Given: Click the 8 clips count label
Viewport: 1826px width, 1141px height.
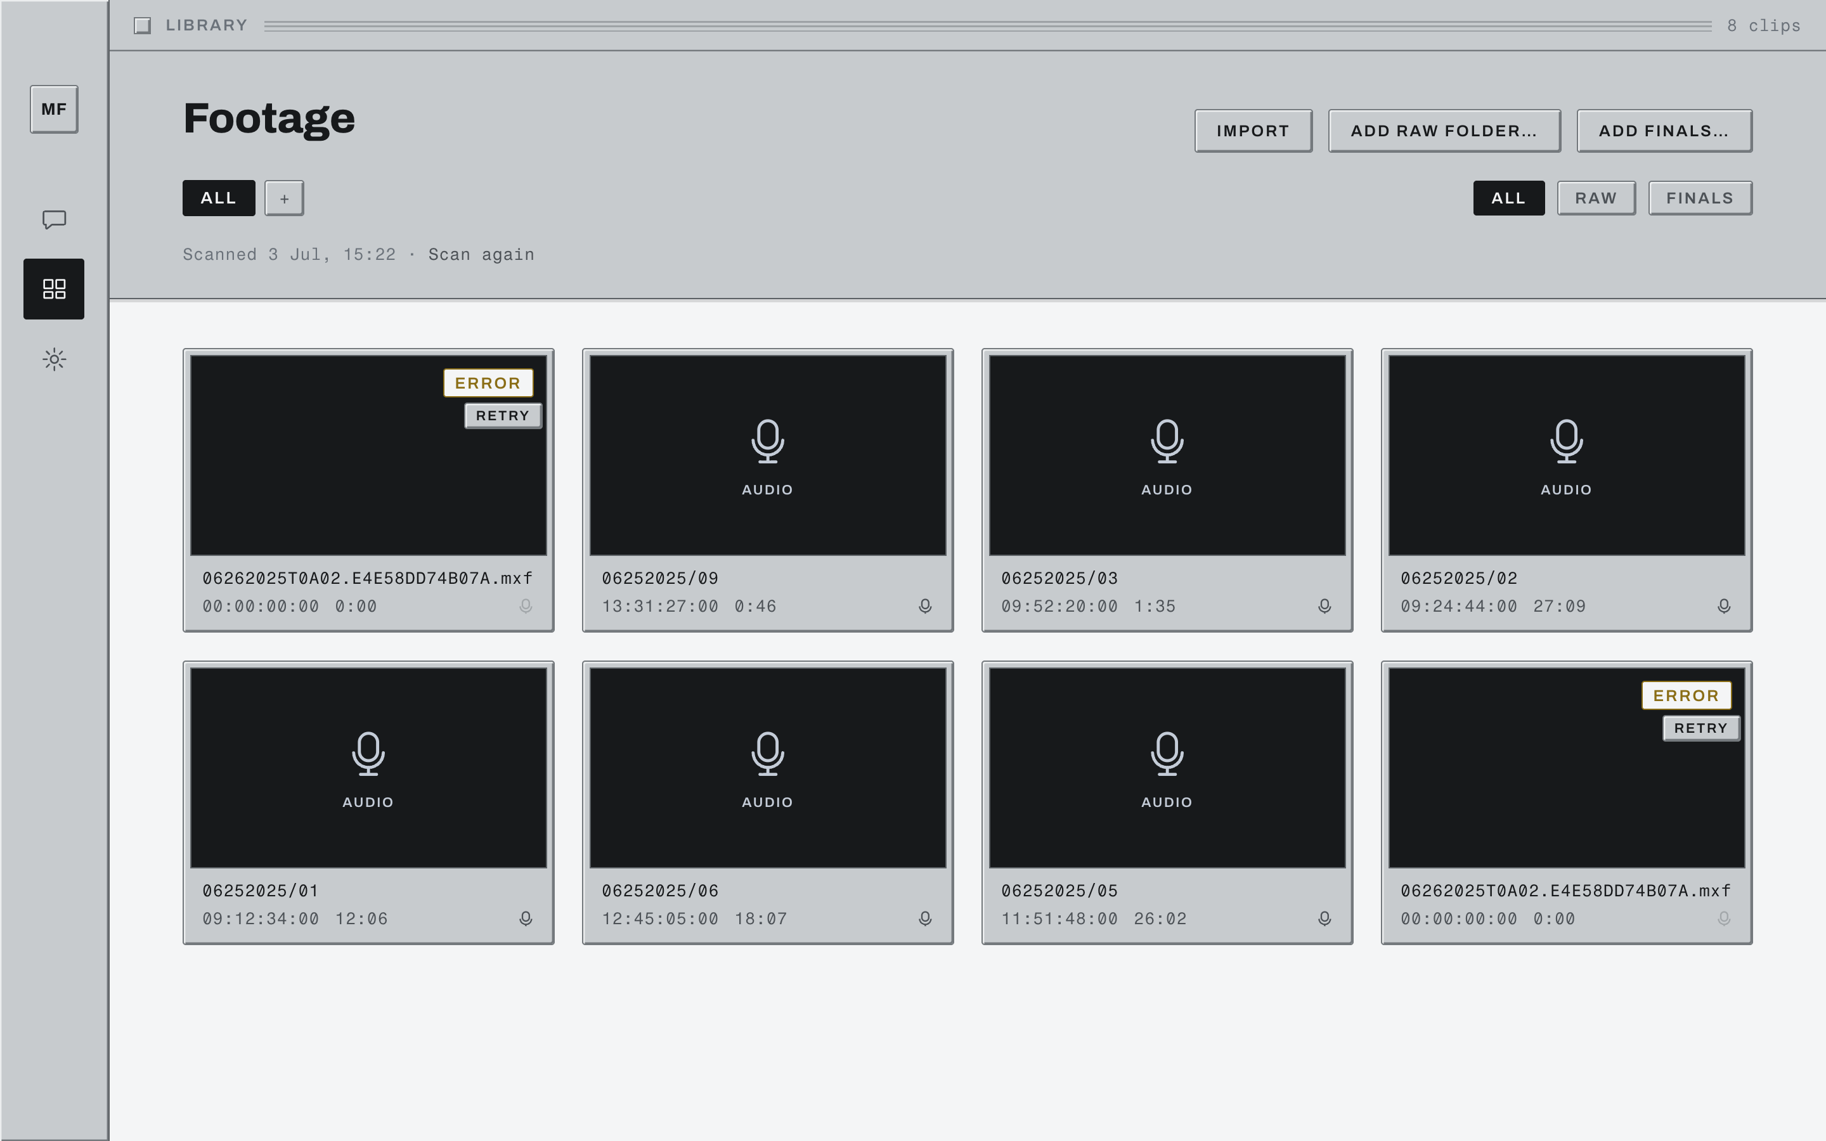Looking at the screenshot, I should coord(1763,25).
